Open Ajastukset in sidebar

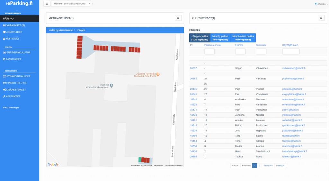click(12, 59)
